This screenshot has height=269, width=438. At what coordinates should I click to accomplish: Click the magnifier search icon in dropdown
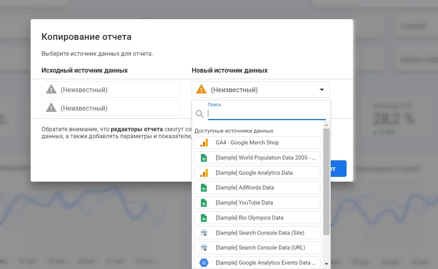(199, 114)
